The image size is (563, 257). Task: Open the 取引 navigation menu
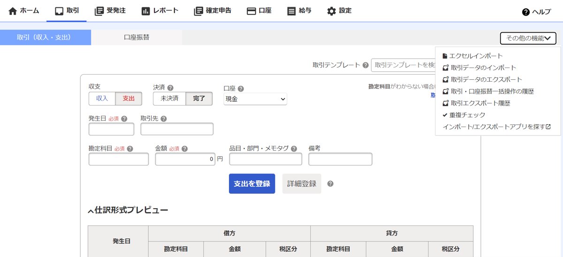67,10
